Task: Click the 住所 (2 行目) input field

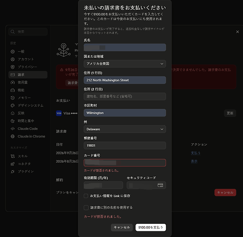Action: coord(125,97)
